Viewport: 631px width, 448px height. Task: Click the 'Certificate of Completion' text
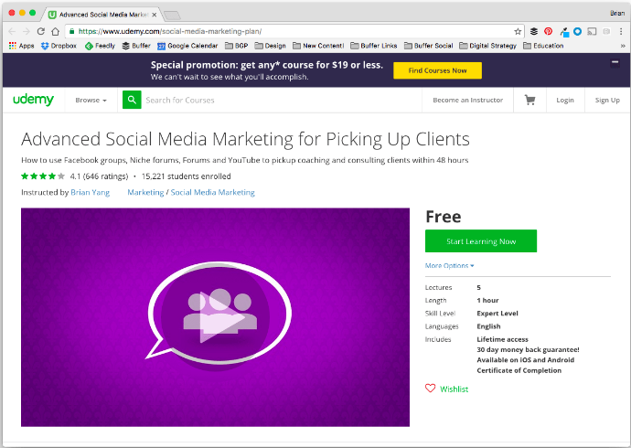(x=519, y=370)
